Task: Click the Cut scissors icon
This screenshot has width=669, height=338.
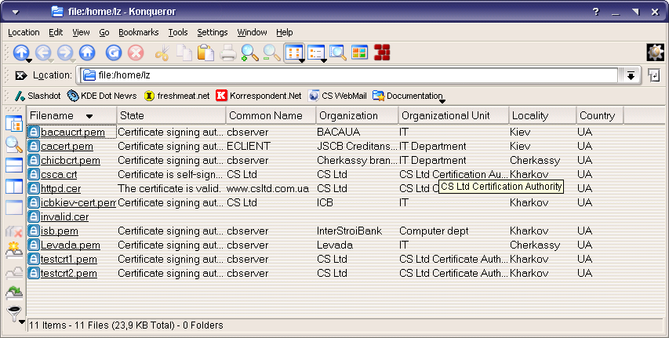Action: 162,53
